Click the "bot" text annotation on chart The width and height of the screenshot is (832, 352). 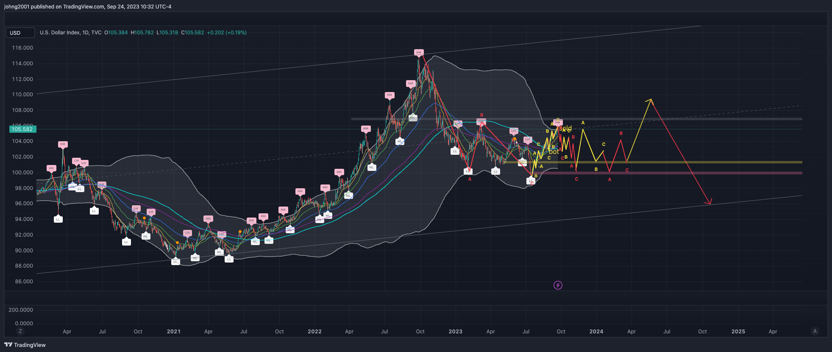pyautogui.click(x=554, y=152)
